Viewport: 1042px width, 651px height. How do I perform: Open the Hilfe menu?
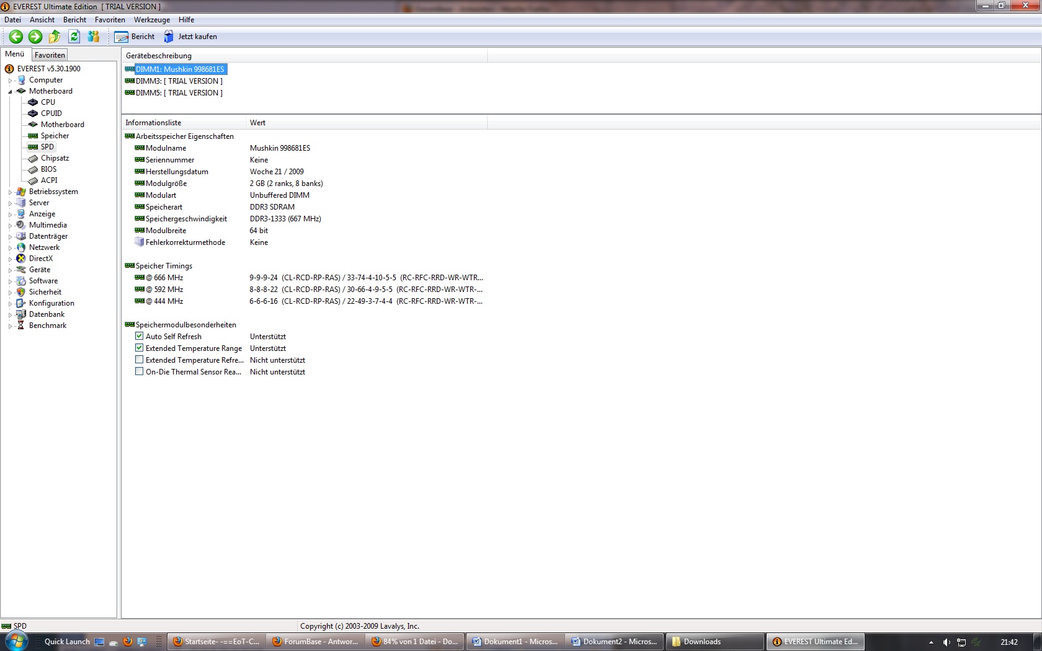pyautogui.click(x=186, y=20)
